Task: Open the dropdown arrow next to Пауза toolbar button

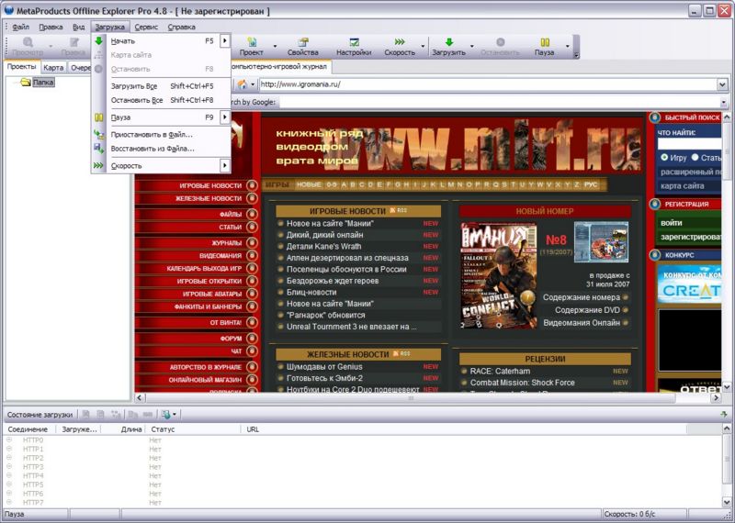Action: [567, 47]
